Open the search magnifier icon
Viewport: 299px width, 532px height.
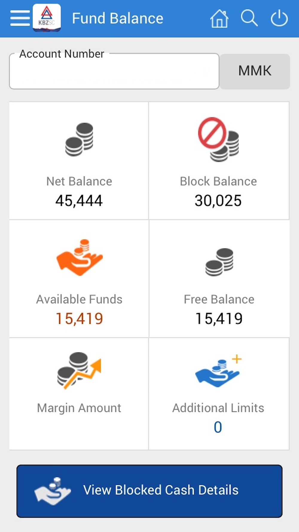pyautogui.click(x=249, y=18)
